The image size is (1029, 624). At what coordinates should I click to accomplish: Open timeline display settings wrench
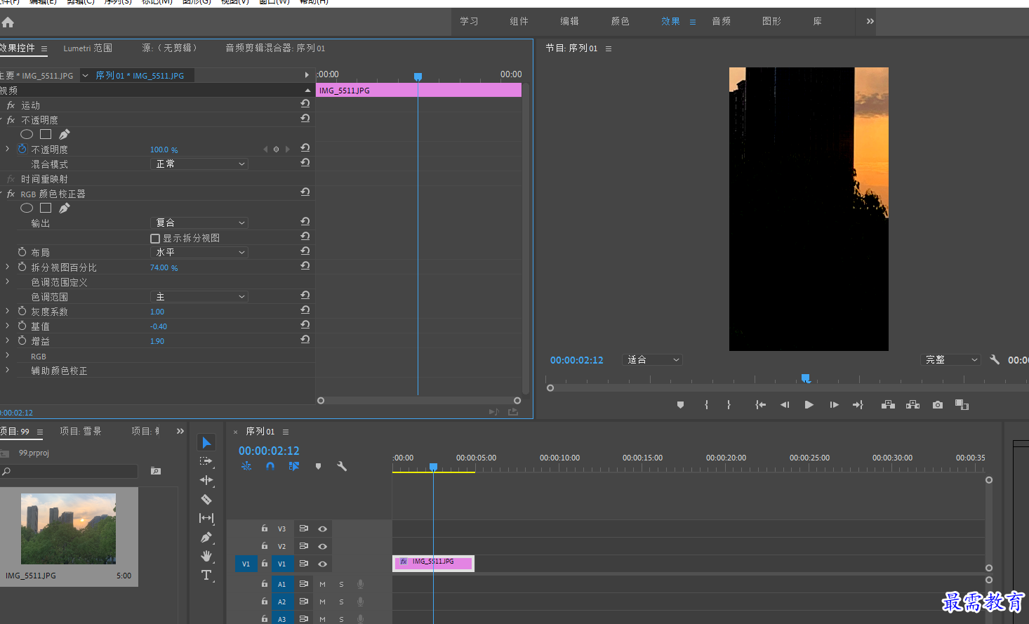tap(342, 466)
